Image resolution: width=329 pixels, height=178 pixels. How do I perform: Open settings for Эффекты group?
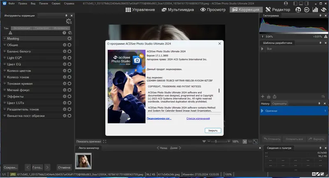point(65,96)
